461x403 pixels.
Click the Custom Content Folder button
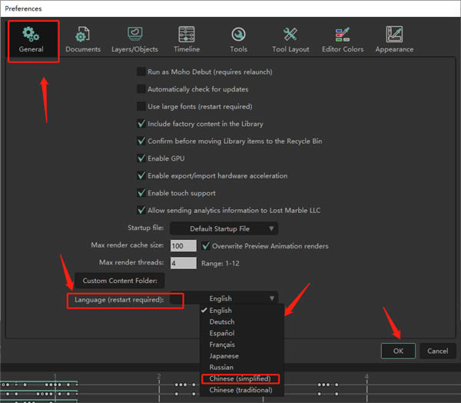pos(119,281)
